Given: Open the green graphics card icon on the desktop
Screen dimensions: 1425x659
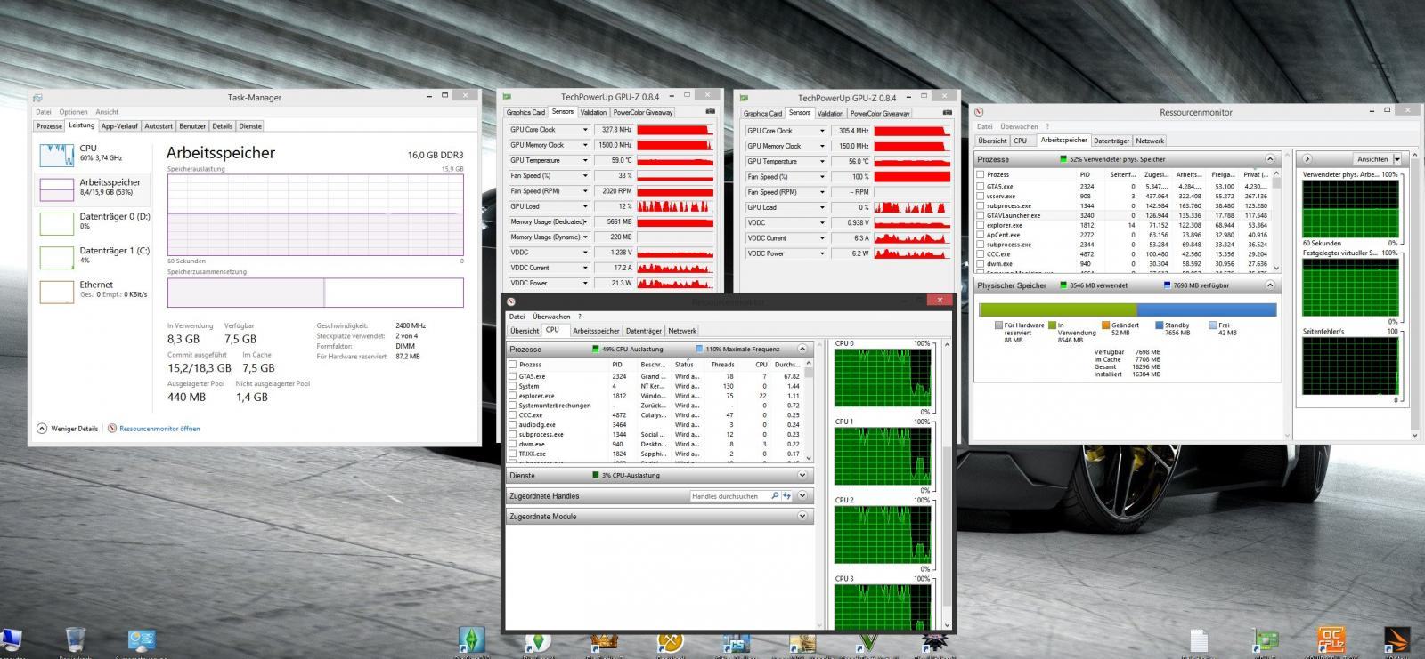Looking at the screenshot, I should coord(1266,642).
